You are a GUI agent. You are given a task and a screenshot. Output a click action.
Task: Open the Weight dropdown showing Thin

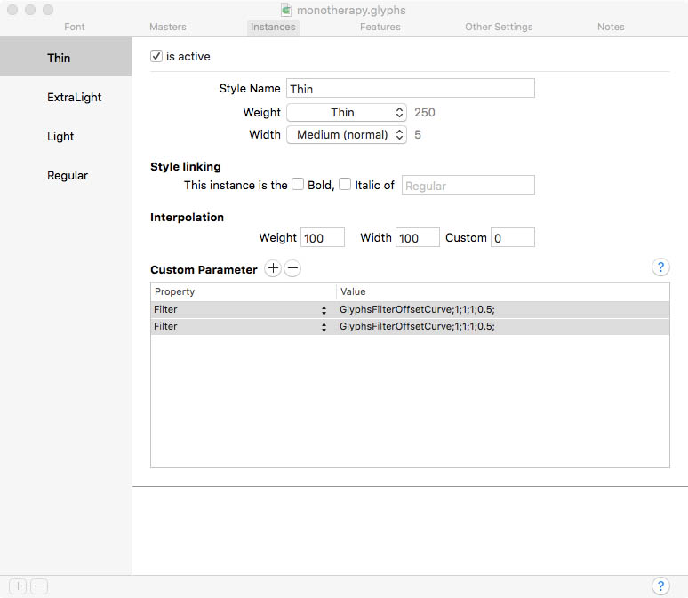click(x=347, y=112)
